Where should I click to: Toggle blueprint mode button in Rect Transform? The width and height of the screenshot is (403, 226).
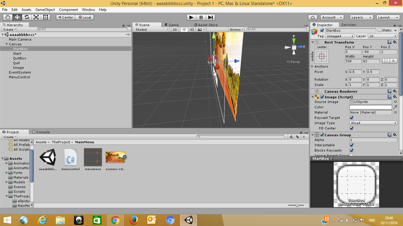pyautogui.click(x=386, y=61)
